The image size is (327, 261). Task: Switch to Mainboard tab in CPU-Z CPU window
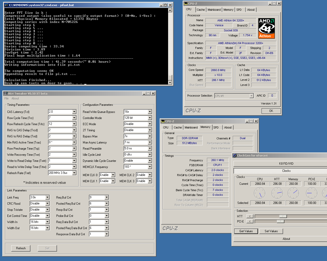[x=214, y=10]
